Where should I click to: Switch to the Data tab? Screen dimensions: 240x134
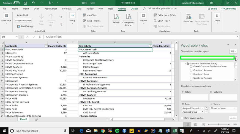pos(79,9)
